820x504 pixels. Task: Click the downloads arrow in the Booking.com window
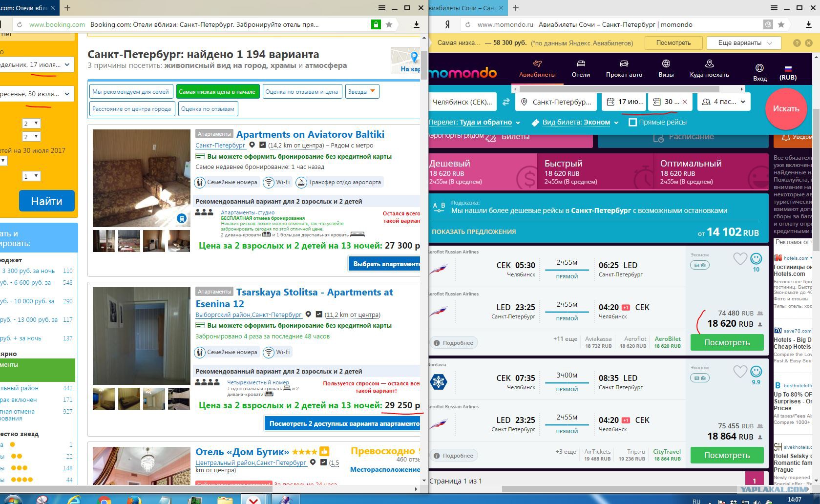click(x=417, y=24)
